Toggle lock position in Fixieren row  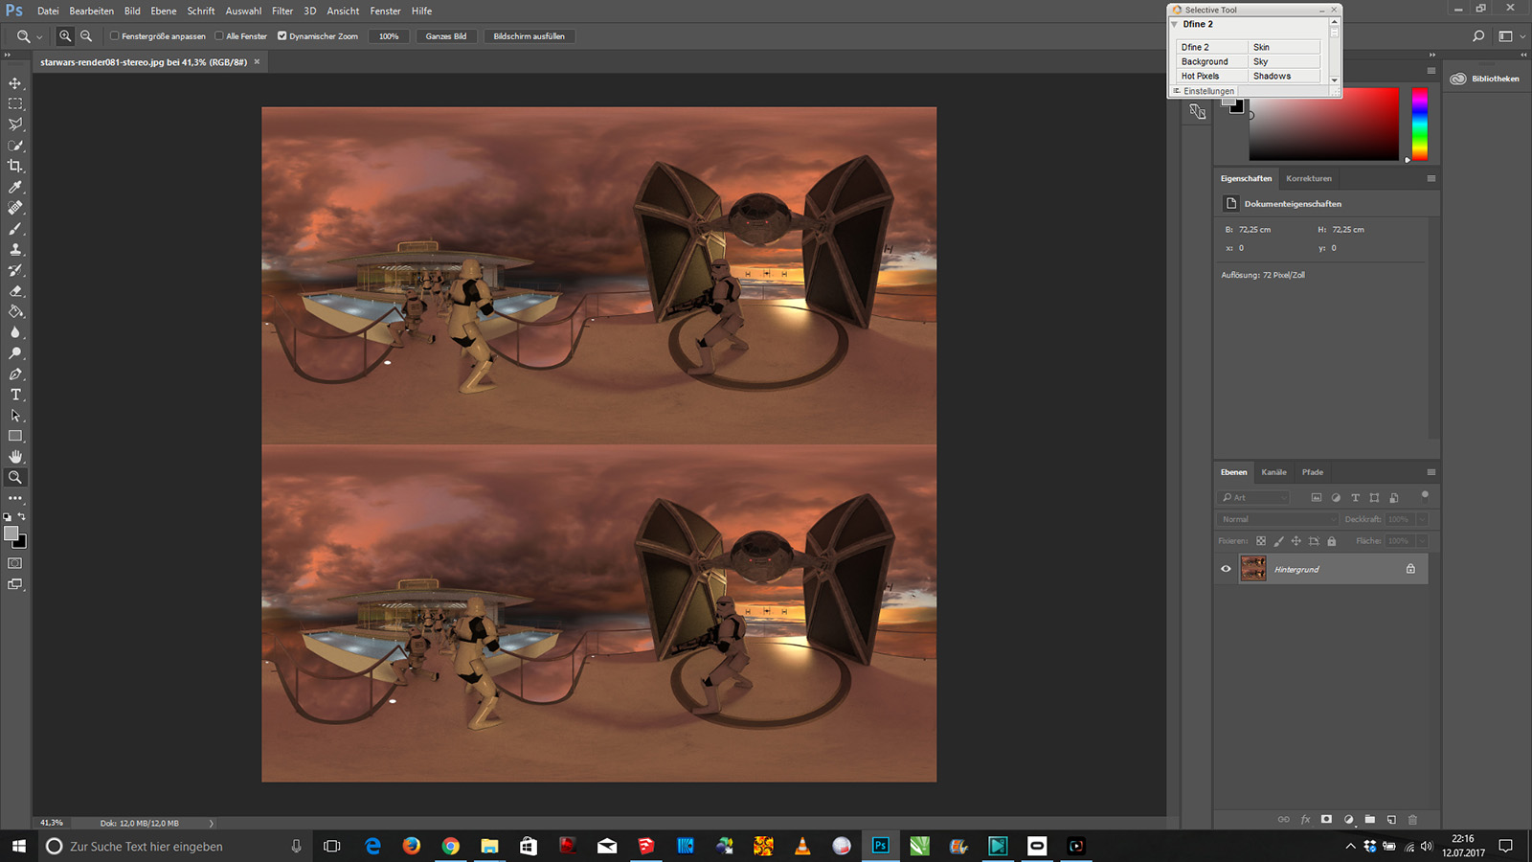tap(1296, 541)
